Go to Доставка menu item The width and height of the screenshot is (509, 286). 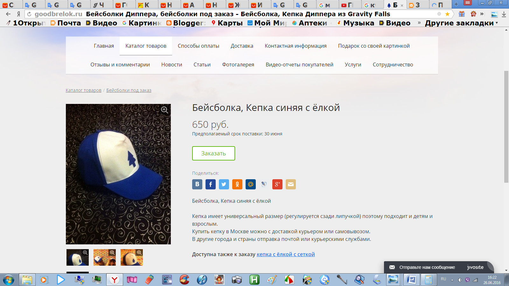[242, 46]
